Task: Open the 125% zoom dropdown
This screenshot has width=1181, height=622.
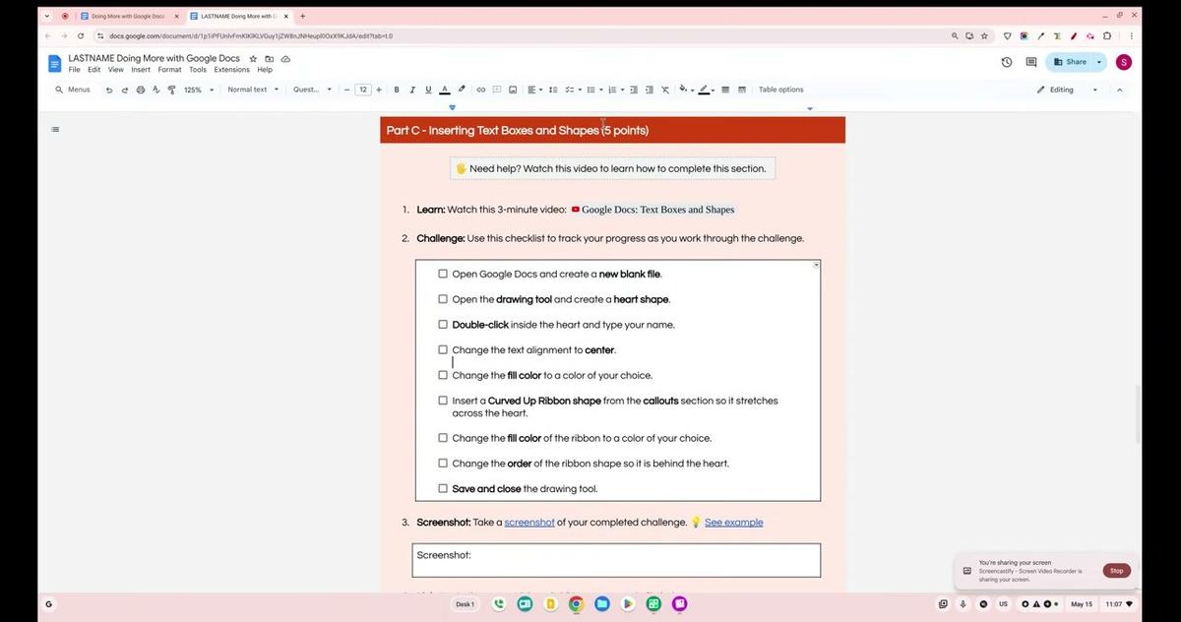Action: tap(199, 90)
